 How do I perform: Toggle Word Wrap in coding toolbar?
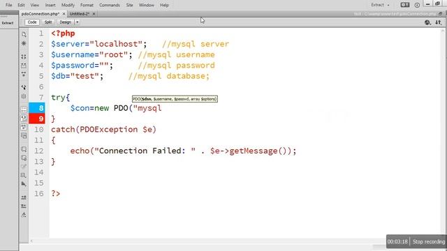(x=24, y=127)
